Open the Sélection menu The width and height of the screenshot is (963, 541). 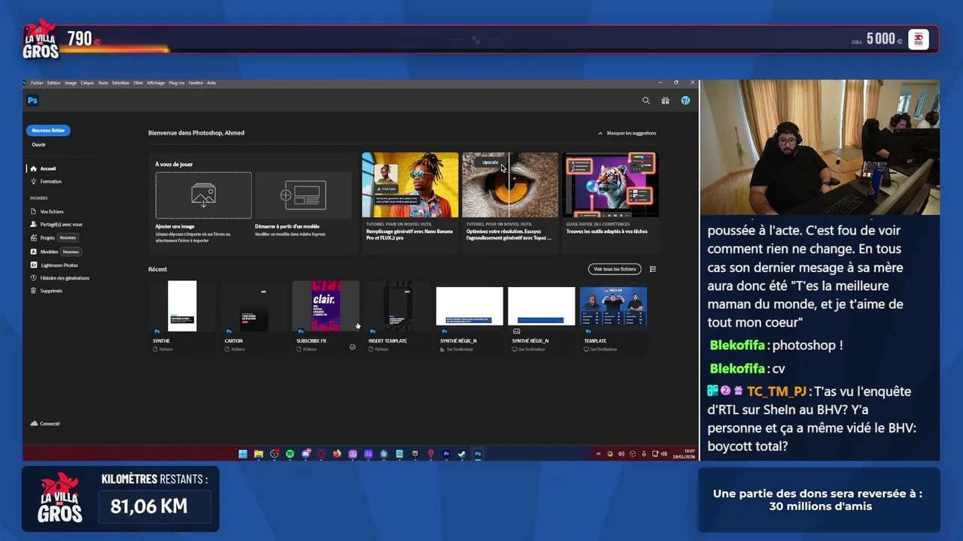[120, 83]
